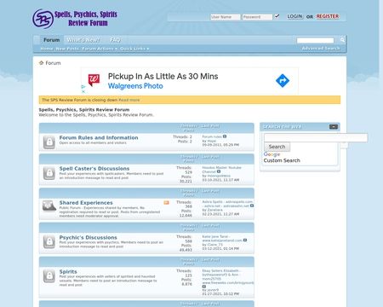Viewport: 383px width, 307px height.
Task: Open Advanced Search link
Action: click(x=321, y=49)
